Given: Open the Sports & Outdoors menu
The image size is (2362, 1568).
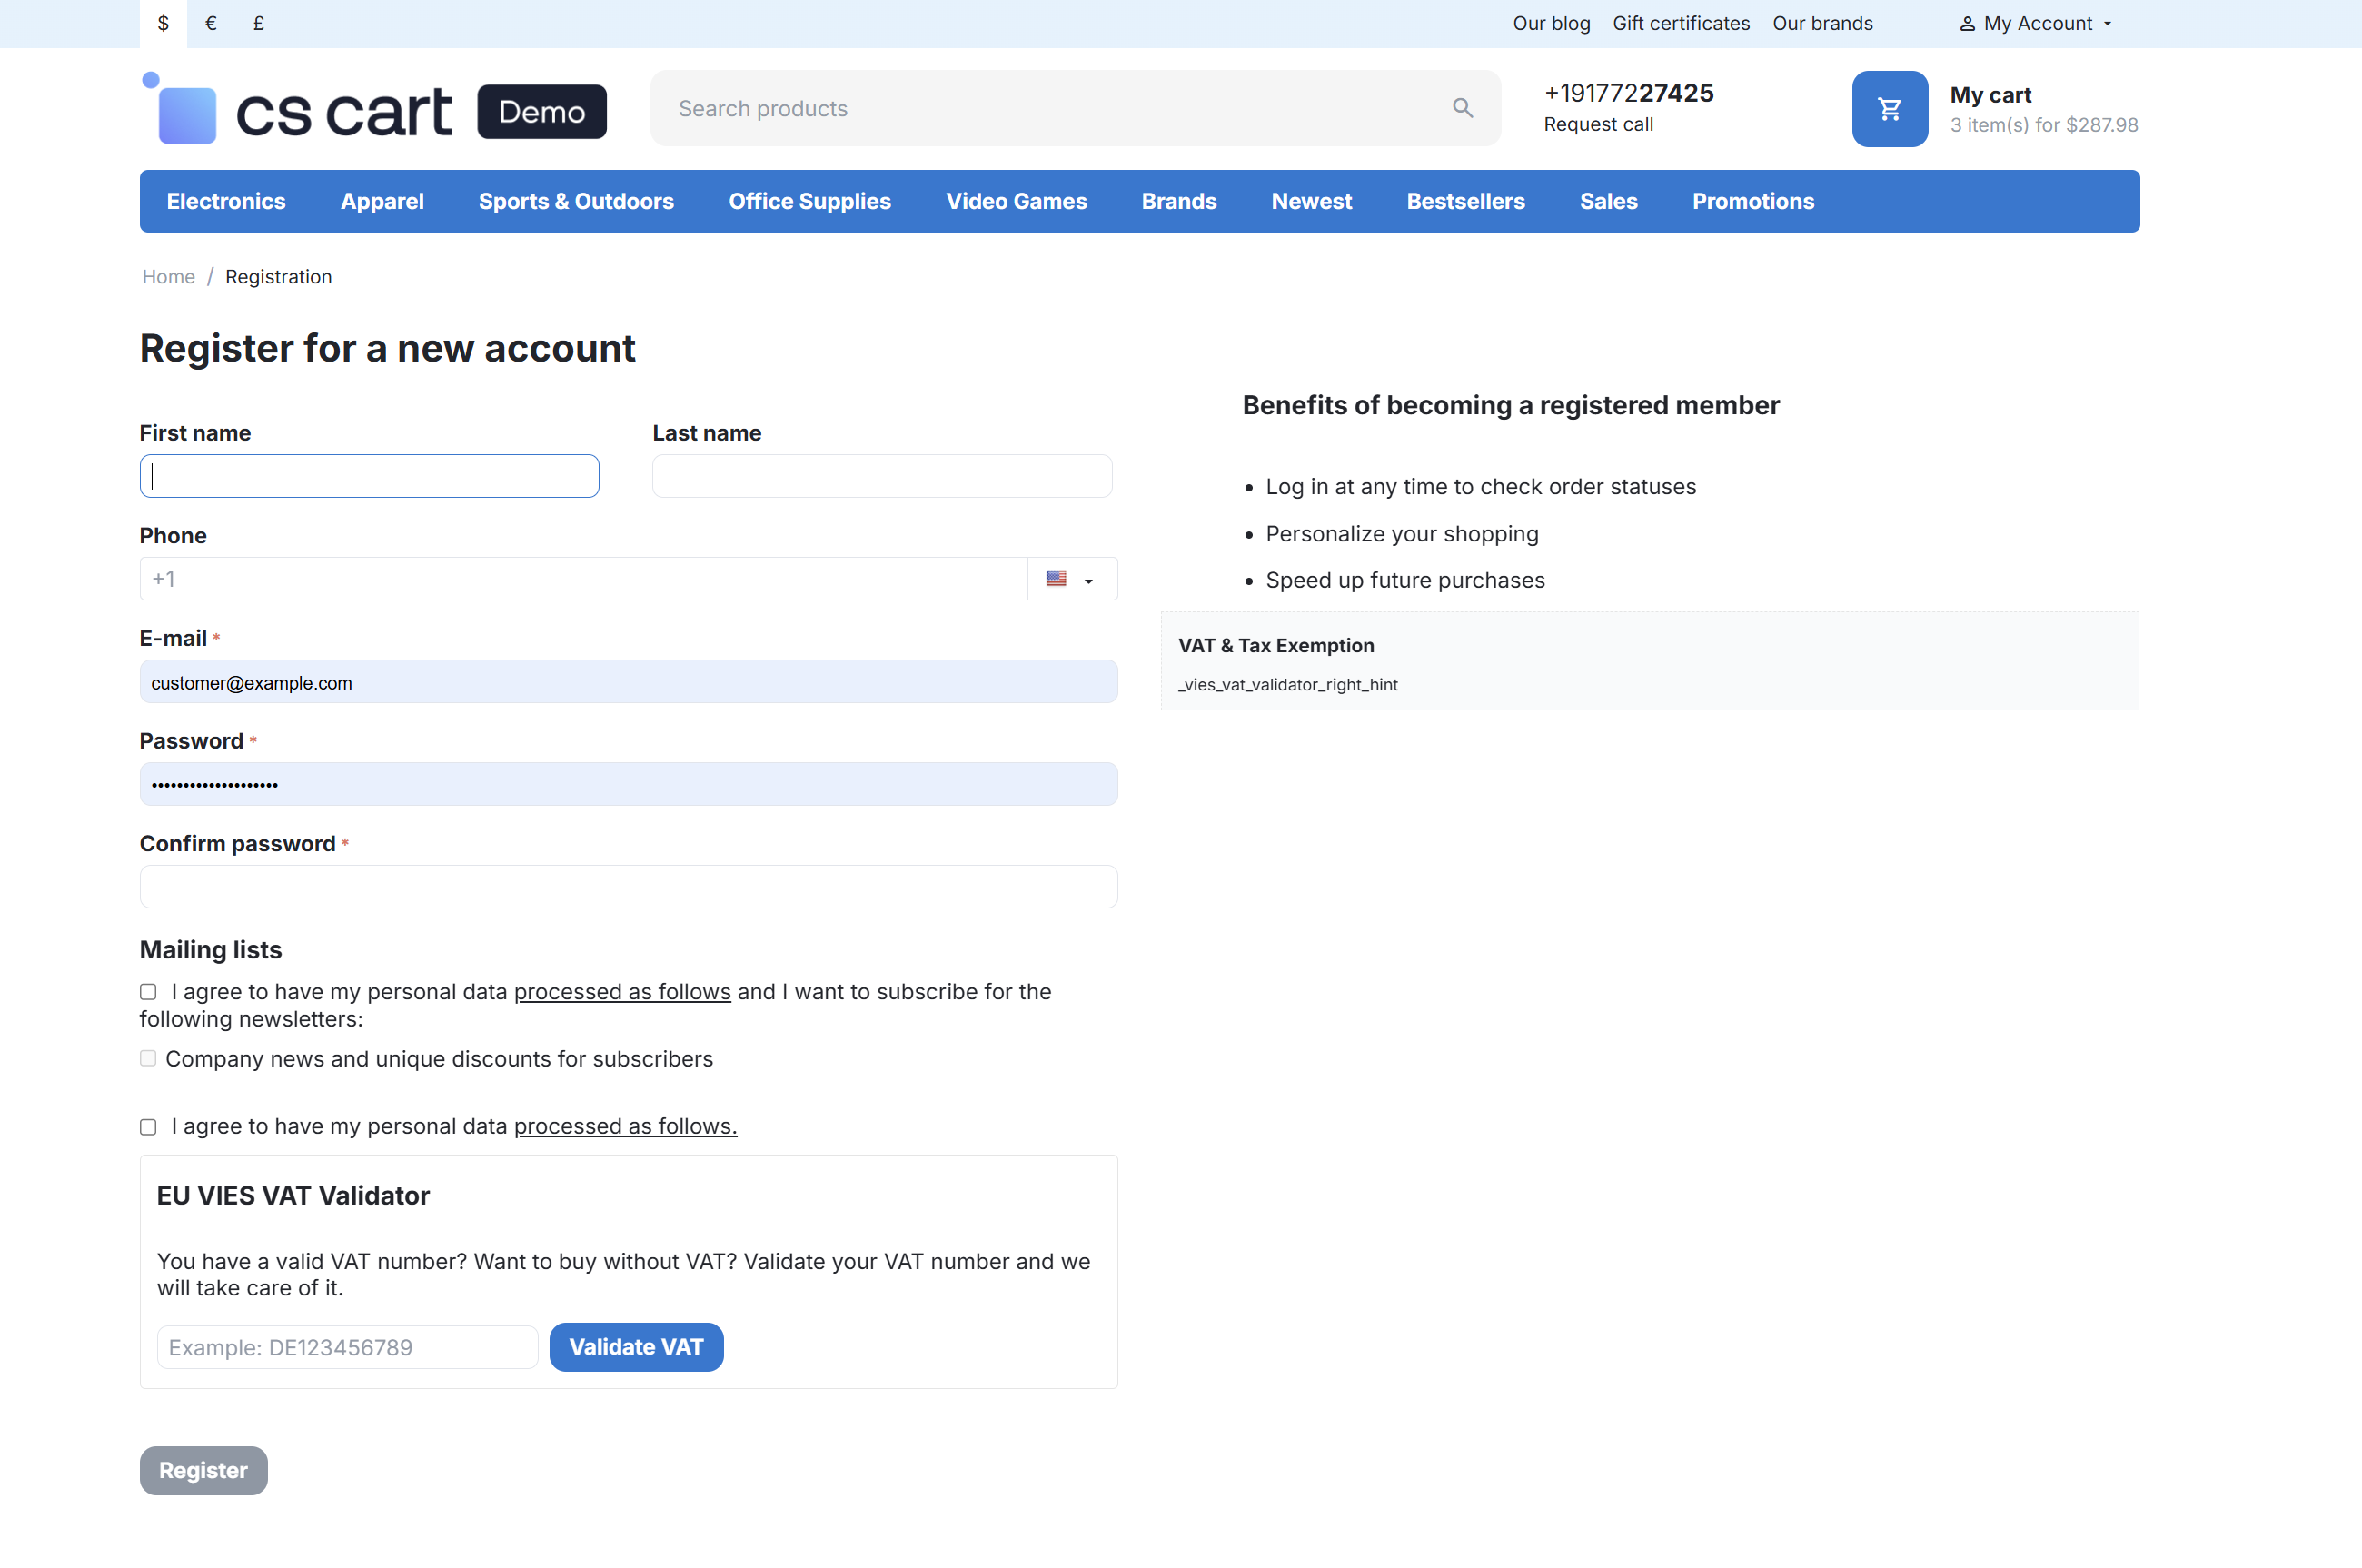Looking at the screenshot, I should coord(576,201).
